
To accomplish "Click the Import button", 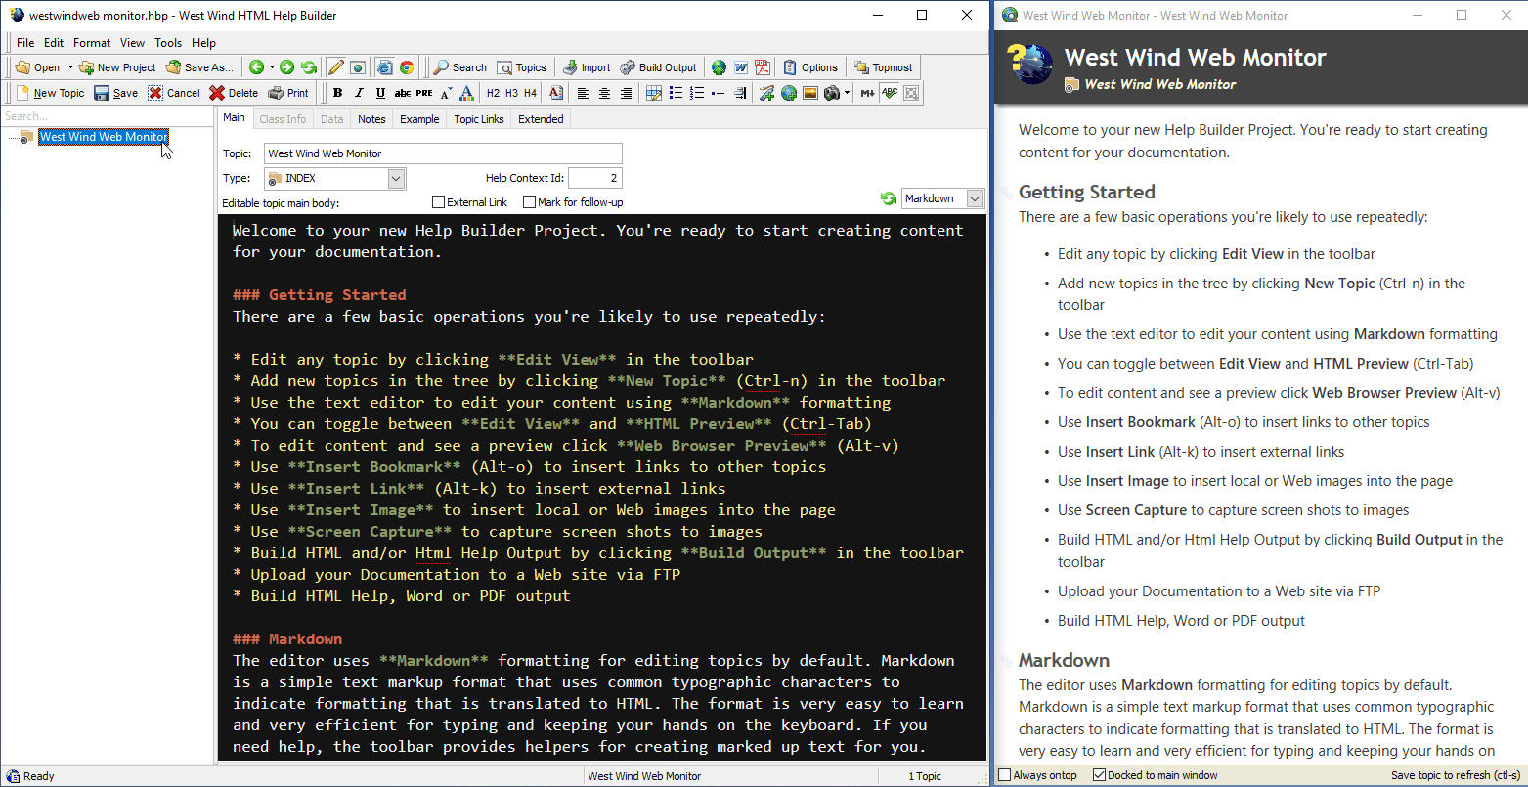I will coord(587,67).
